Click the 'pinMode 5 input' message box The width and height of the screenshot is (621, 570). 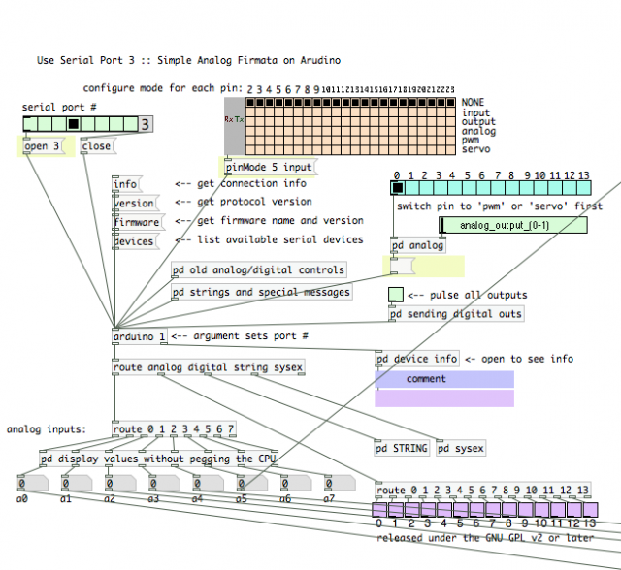coord(270,168)
